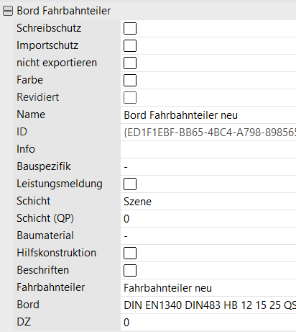This screenshot has height=332, width=296.
Task: Check the nicht exportieren box
Action: 130,63
